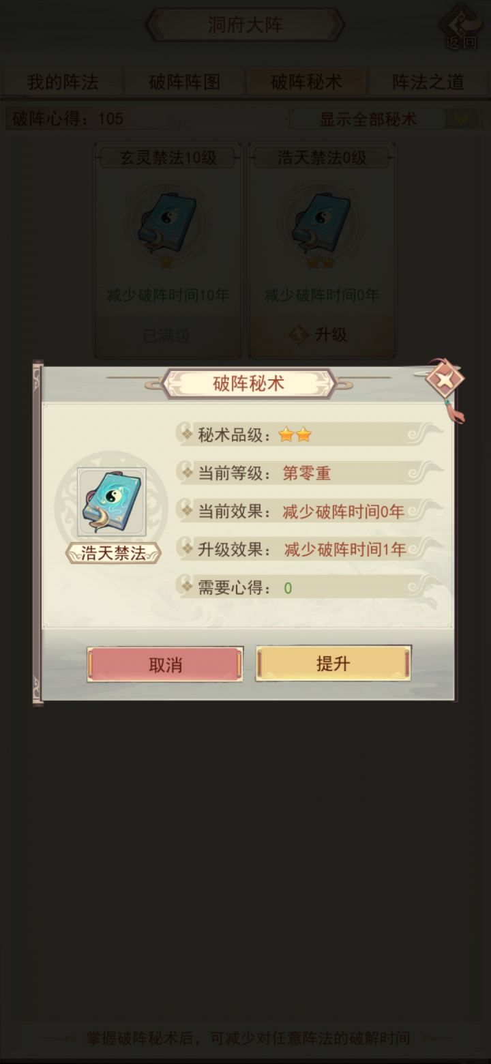
Task: Tap the 破阵心得：105 counter
Action: pyautogui.click(x=68, y=119)
